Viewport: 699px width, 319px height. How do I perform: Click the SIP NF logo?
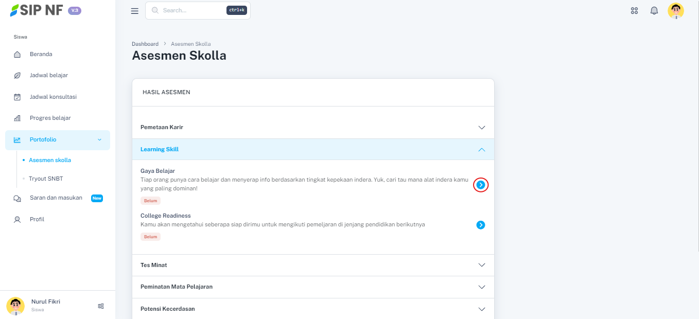point(36,10)
